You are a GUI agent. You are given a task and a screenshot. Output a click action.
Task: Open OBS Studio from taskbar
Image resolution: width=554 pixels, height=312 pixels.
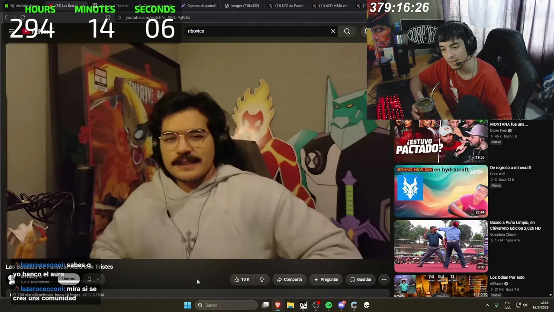(316, 305)
